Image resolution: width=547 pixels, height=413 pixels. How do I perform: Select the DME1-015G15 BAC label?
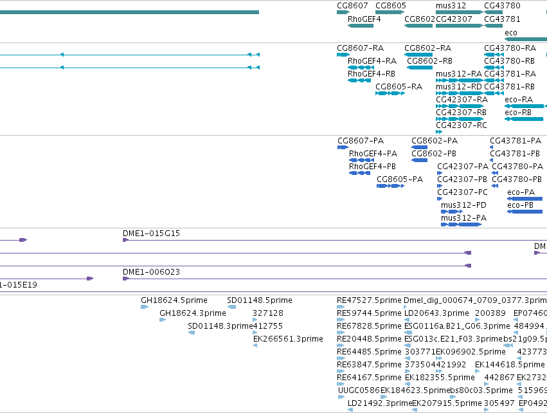pyautogui.click(x=152, y=234)
